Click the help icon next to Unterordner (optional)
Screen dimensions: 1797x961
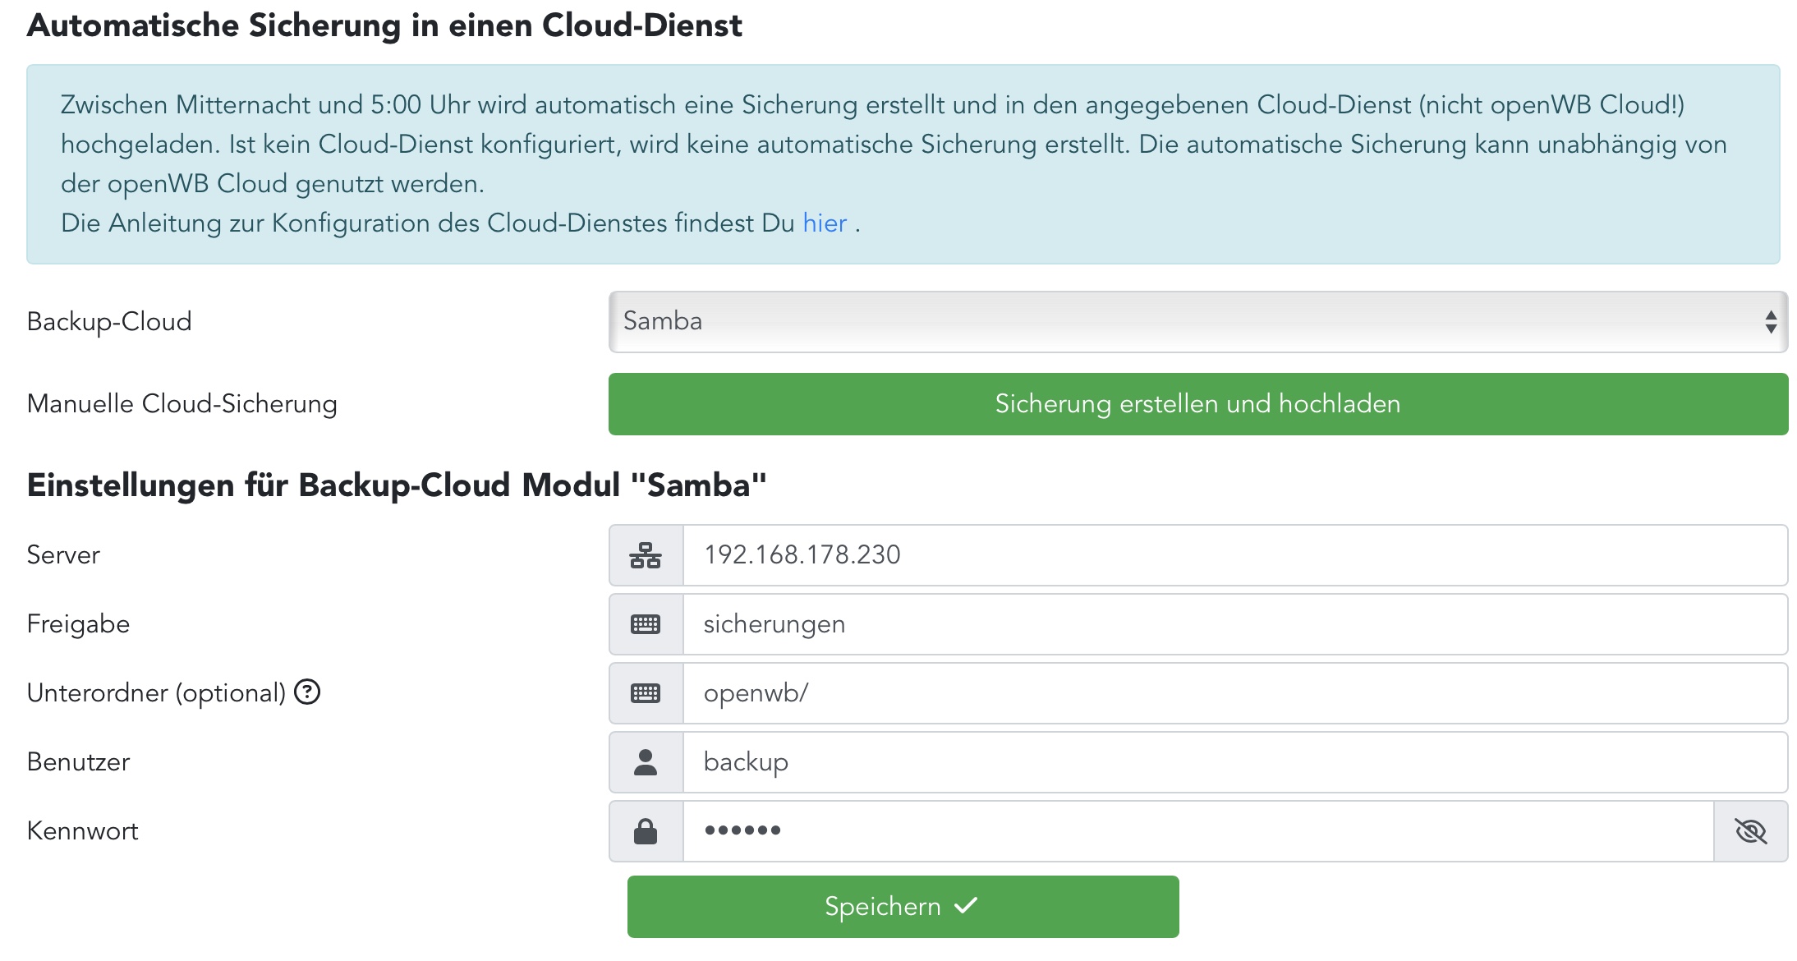tap(307, 692)
